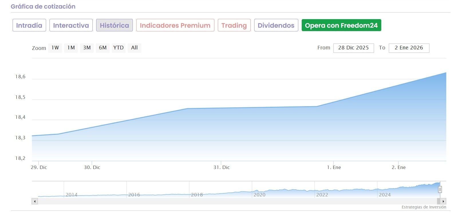This screenshot has width=464, height=219.
Task: Edit the To date field
Action: 409,48
